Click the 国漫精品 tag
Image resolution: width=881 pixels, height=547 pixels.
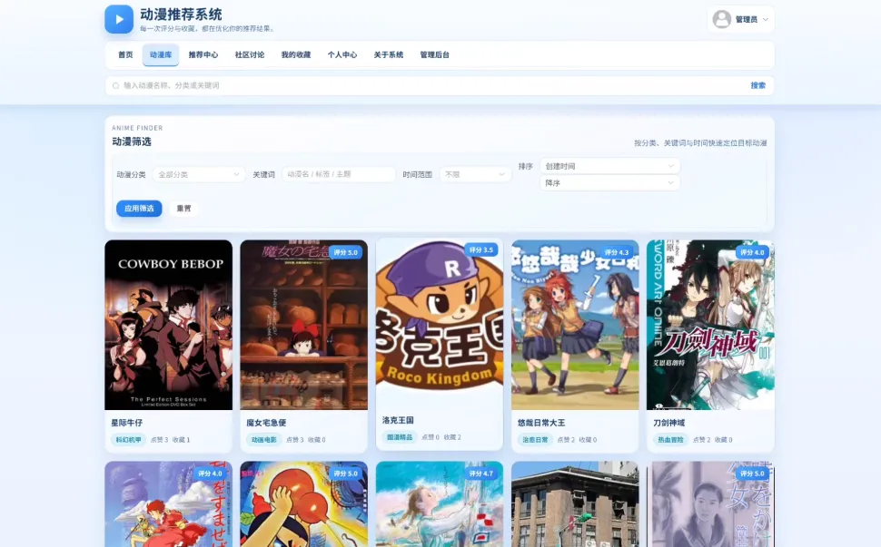pyautogui.click(x=400, y=437)
